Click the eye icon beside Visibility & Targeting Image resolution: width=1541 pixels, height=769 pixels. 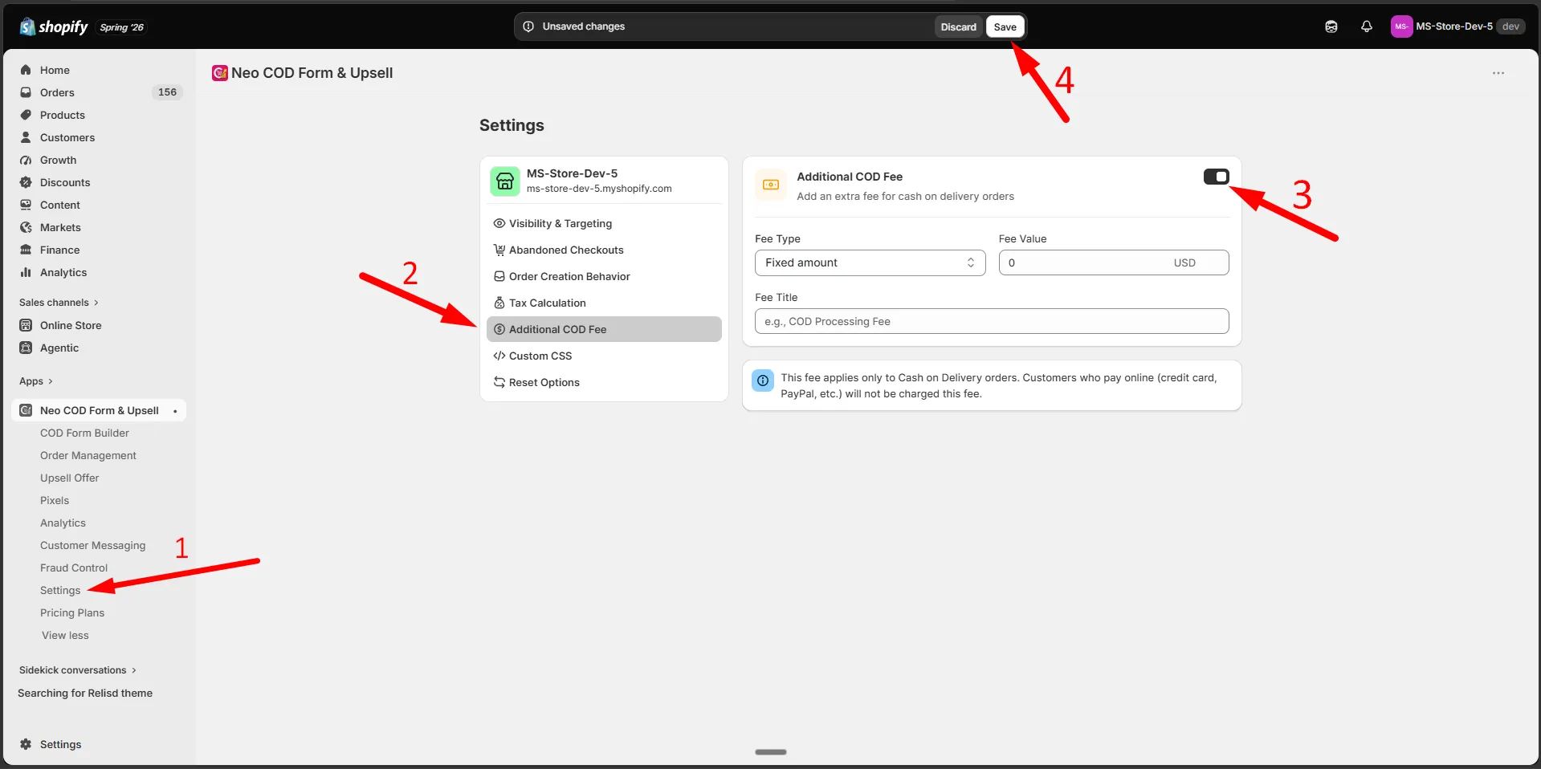[499, 223]
